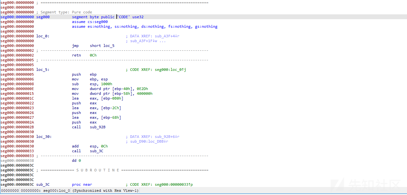Click address "seg000:0000000E" in the listing
The image size is (407, 195).
[x=17, y=89]
